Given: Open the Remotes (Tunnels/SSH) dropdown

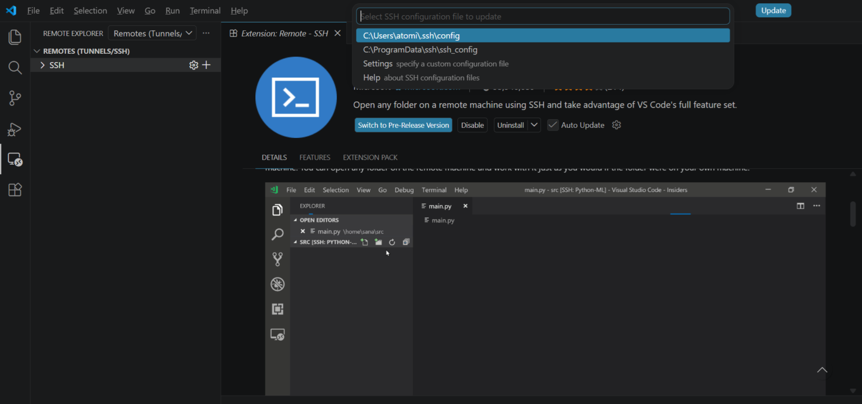Looking at the screenshot, I should coord(152,33).
